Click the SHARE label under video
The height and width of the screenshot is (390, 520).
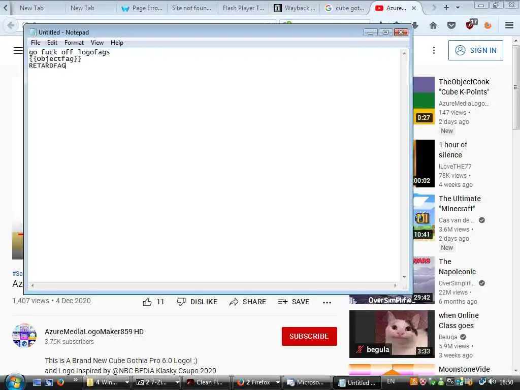click(254, 302)
